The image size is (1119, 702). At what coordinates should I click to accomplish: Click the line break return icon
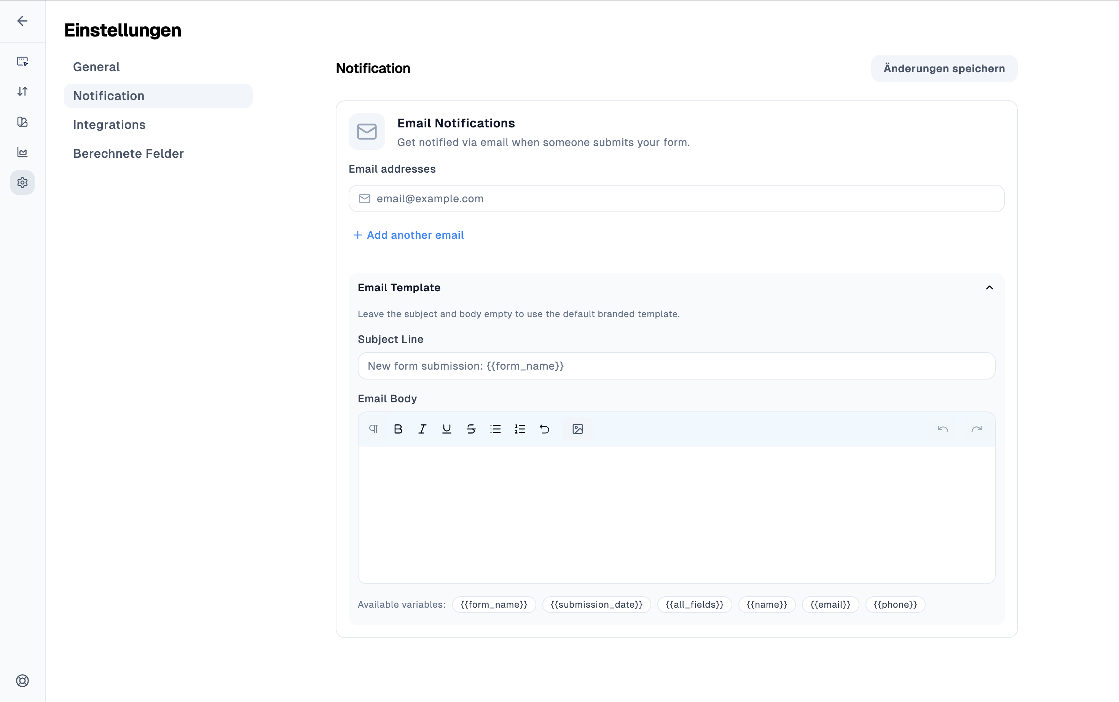(545, 429)
